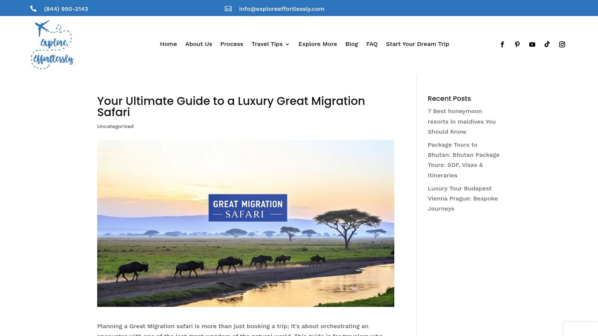
Task: Visit the YouTube channel icon
Action: point(532,44)
